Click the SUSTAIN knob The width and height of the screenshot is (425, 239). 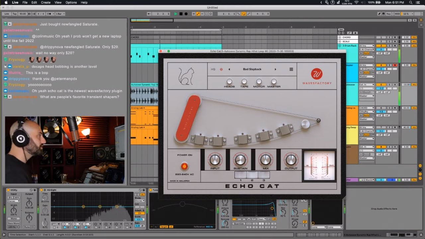coord(240,160)
